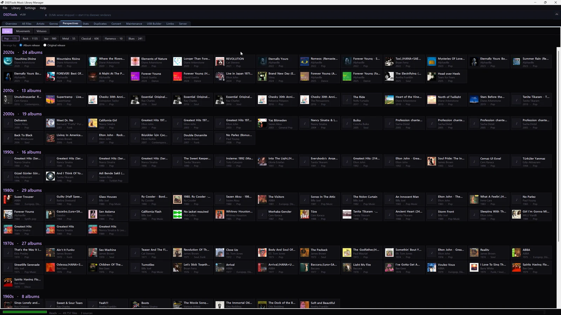Click the Mountains Rising album cover
The height and width of the screenshot is (315, 561).
coord(50,62)
